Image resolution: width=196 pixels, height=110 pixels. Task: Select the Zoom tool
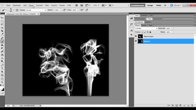(x=2, y=82)
